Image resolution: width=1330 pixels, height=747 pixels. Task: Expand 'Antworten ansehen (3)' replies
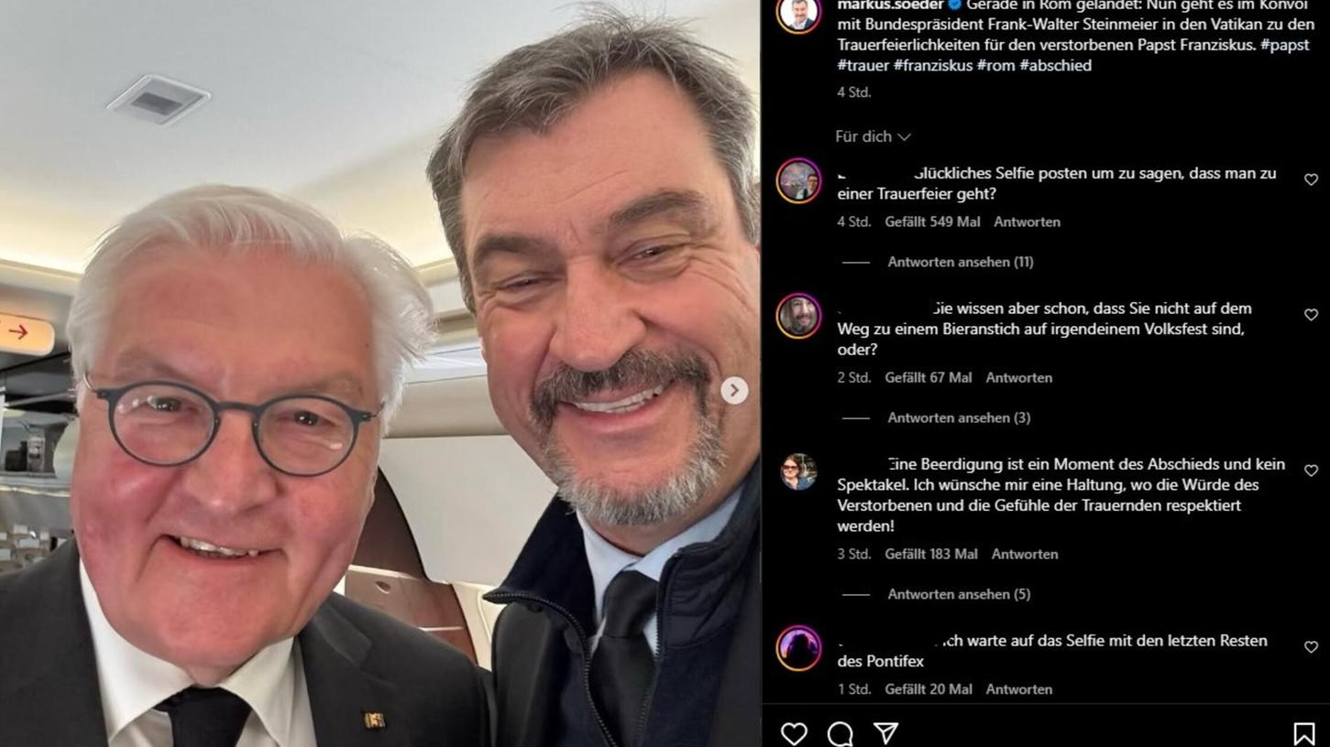point(959,417)
